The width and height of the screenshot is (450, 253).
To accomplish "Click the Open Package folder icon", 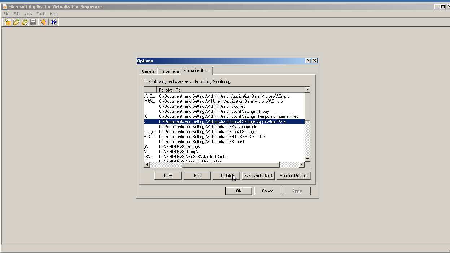I will pyautogui.click(x=16, y=22).
